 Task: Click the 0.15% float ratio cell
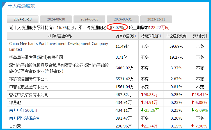click(176, 126)
